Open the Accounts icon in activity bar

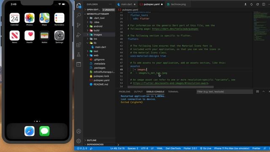[x=79, y=131]
